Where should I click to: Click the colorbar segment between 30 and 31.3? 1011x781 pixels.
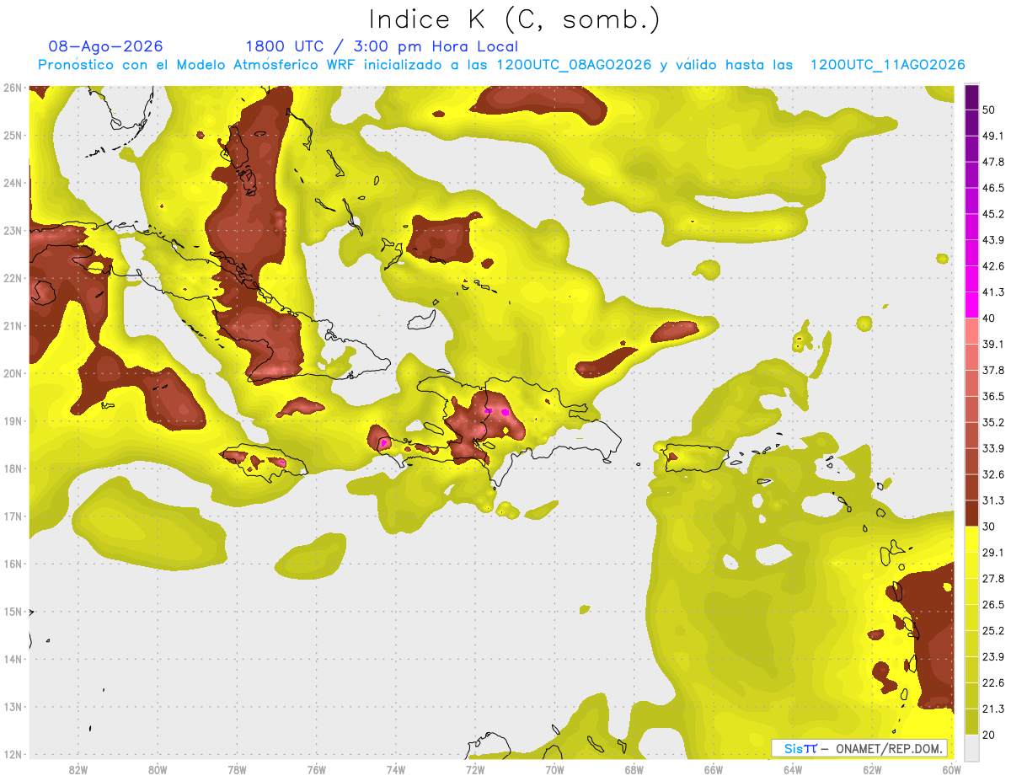(971, 512)
